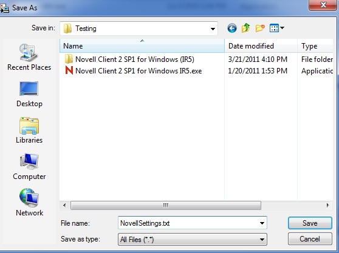
Task: Open Computer in the places bar
Action: coord(29,167)
